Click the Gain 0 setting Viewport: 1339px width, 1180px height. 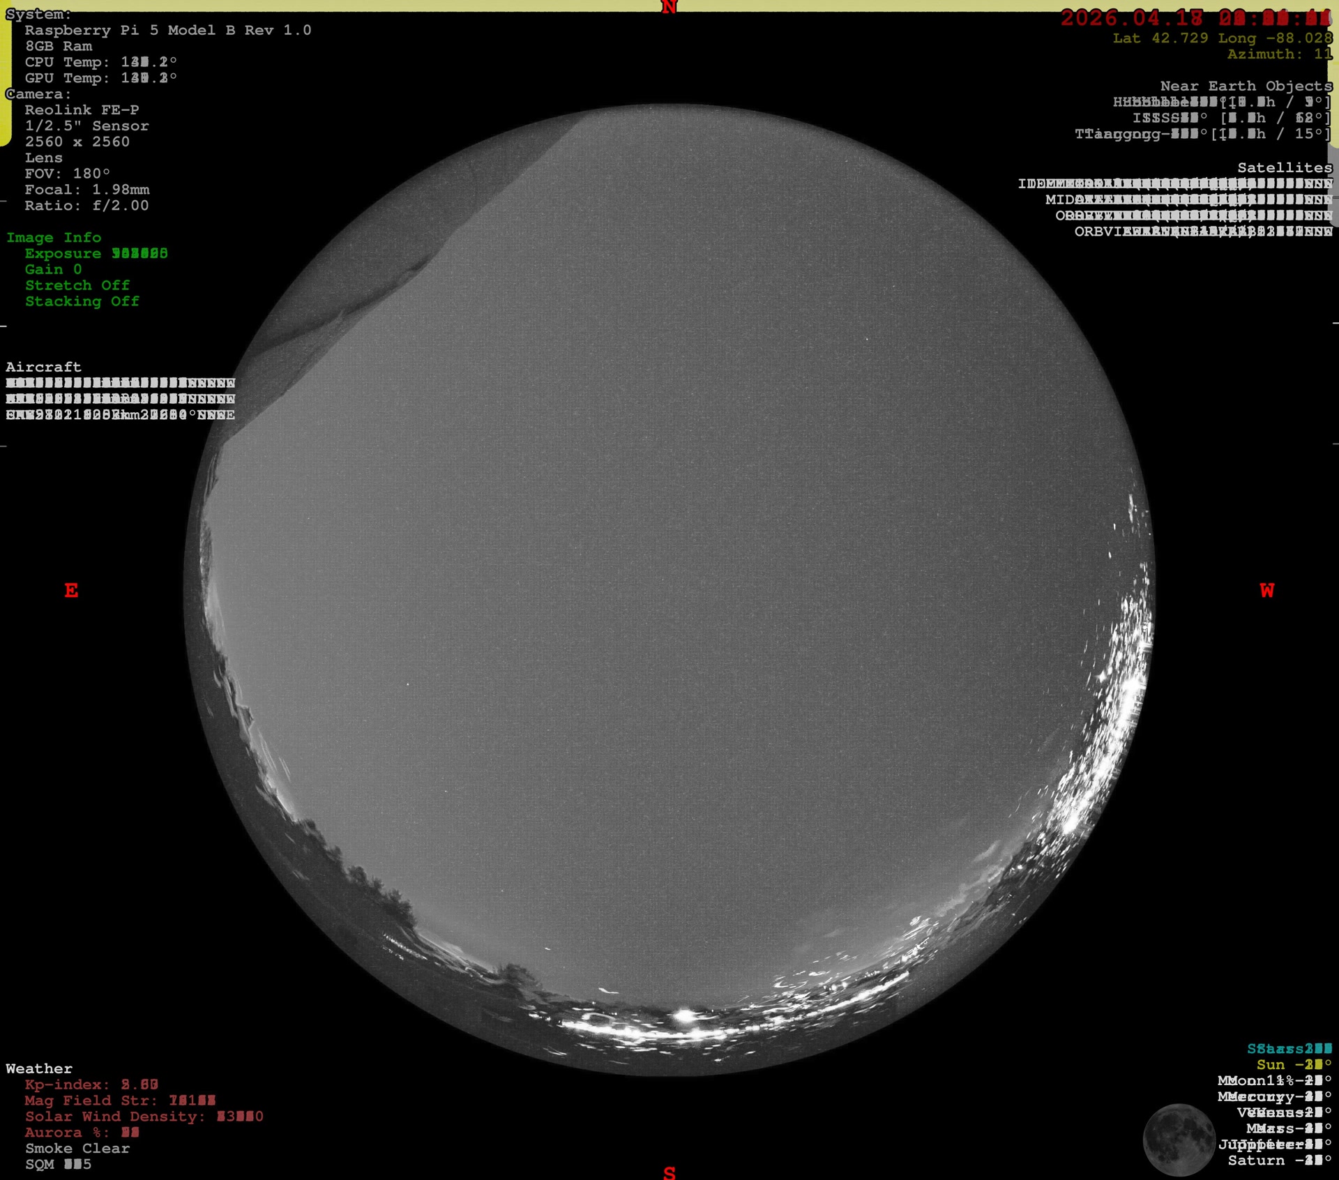[x=53, y=269]
